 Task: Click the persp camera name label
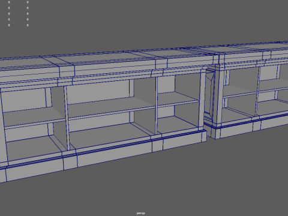140,213
